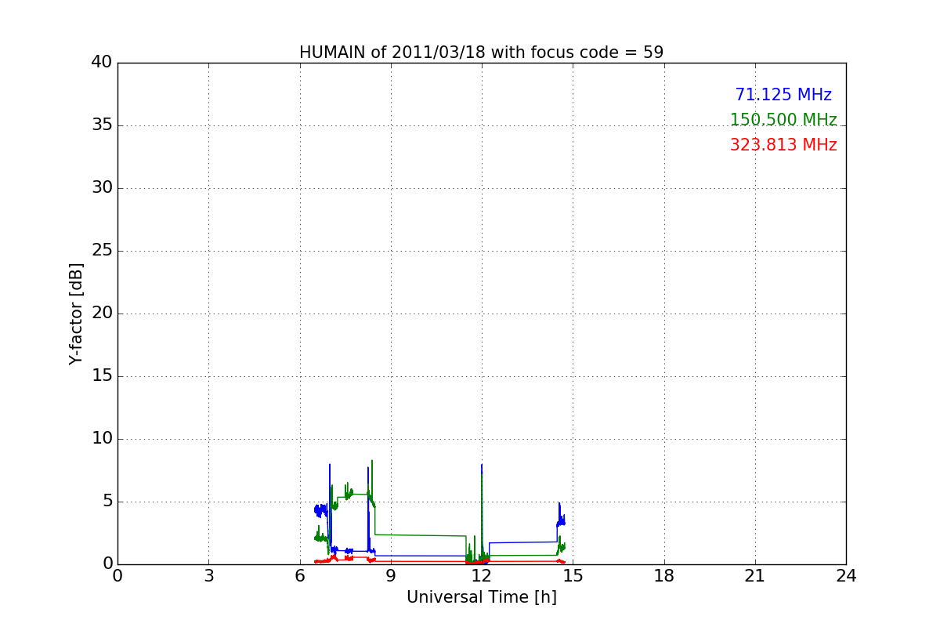Click the x-axis tick label 12
940x627 pixels.
[x=482, y=576]
